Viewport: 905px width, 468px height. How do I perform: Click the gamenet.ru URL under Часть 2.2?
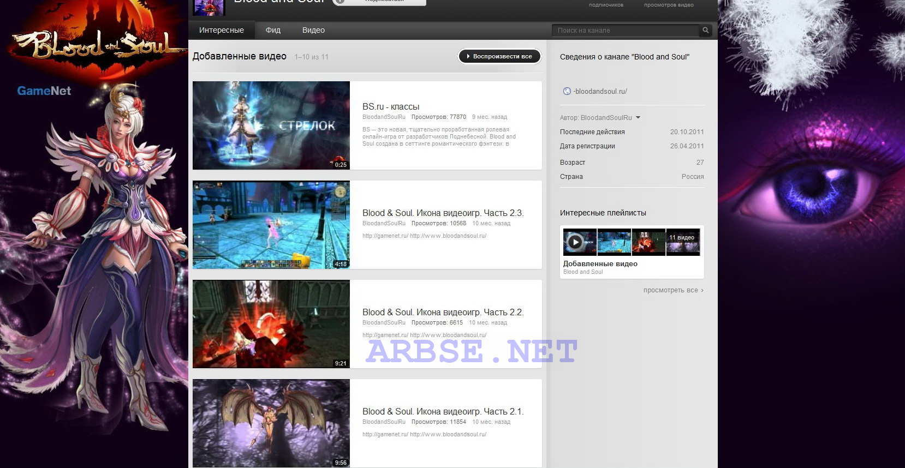pyautogui.click(x=385, y=335)
